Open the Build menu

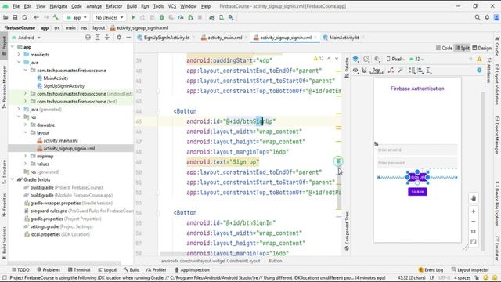tap(132, 6)
